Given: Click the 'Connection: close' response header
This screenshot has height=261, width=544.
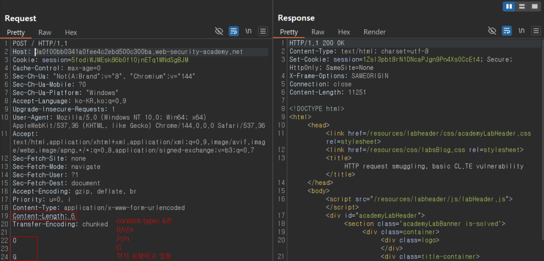Looking at the screenshot, I should pos(320,84).
